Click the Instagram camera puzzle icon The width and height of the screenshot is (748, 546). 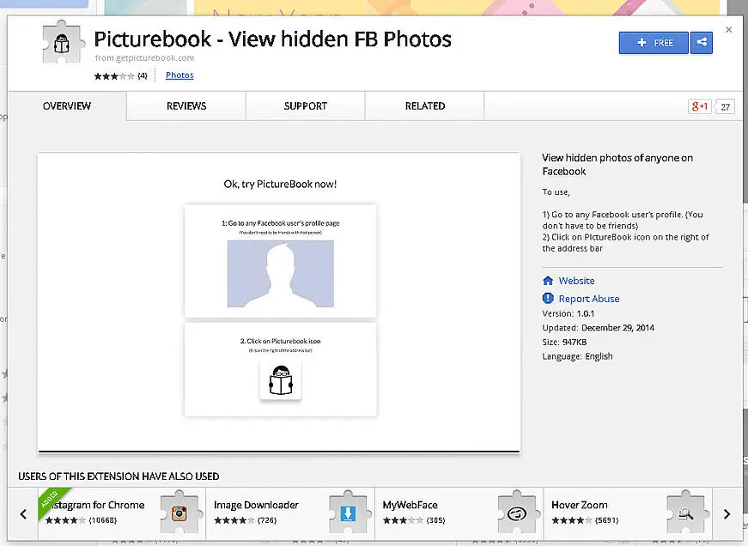(x=179, y=513)
